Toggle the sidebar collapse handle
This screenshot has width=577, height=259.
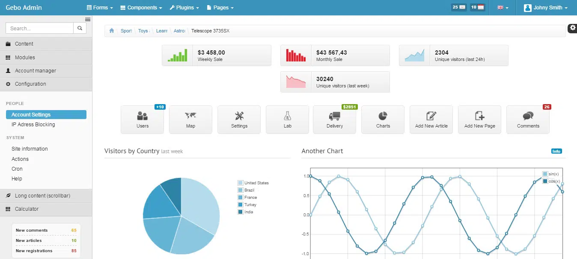pyautogui.click(x=88, y=19)
